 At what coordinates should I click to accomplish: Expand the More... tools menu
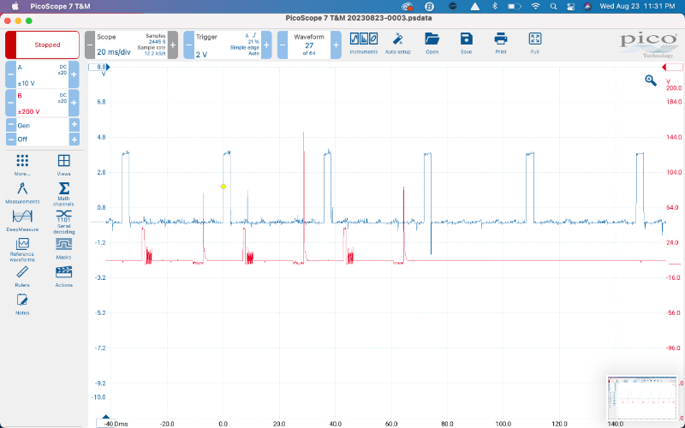22,163
